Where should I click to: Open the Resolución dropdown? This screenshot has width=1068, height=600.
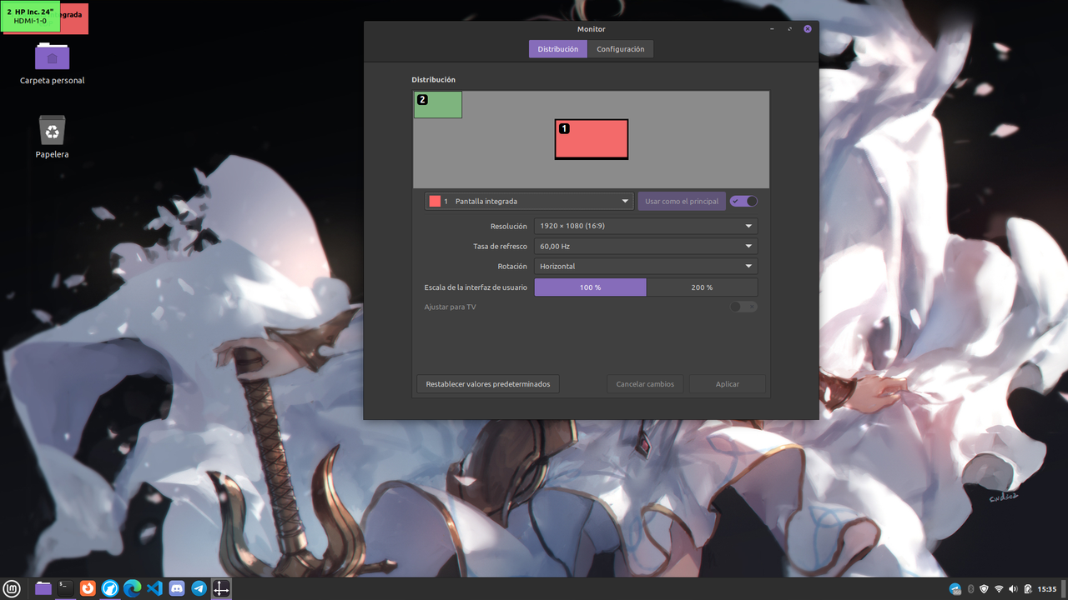(645, 226)
